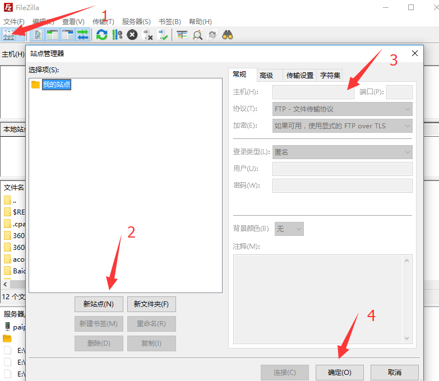This screenshot has height=381, width=439.
Task: Click the 用户(U) username field
Action: click(342, 169)
